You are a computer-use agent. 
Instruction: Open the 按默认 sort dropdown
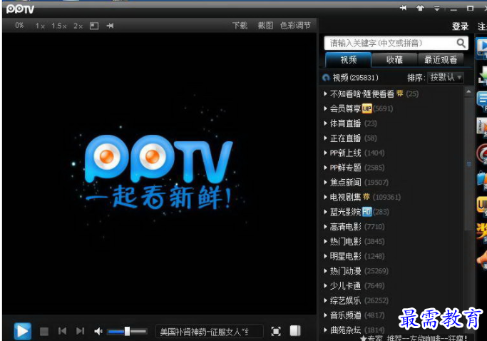(446, 77)
